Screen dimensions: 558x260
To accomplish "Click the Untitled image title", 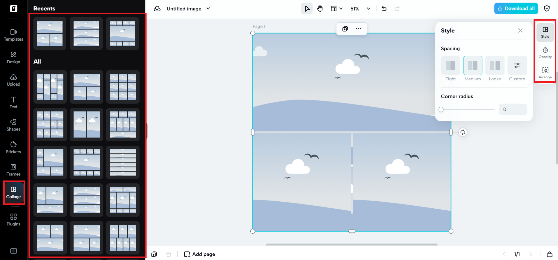I will [x=184, y=9].
